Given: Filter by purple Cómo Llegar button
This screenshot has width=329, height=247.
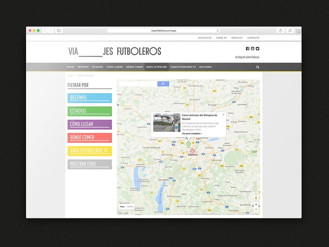Looking at the screenshot, I should pos(89,125).
